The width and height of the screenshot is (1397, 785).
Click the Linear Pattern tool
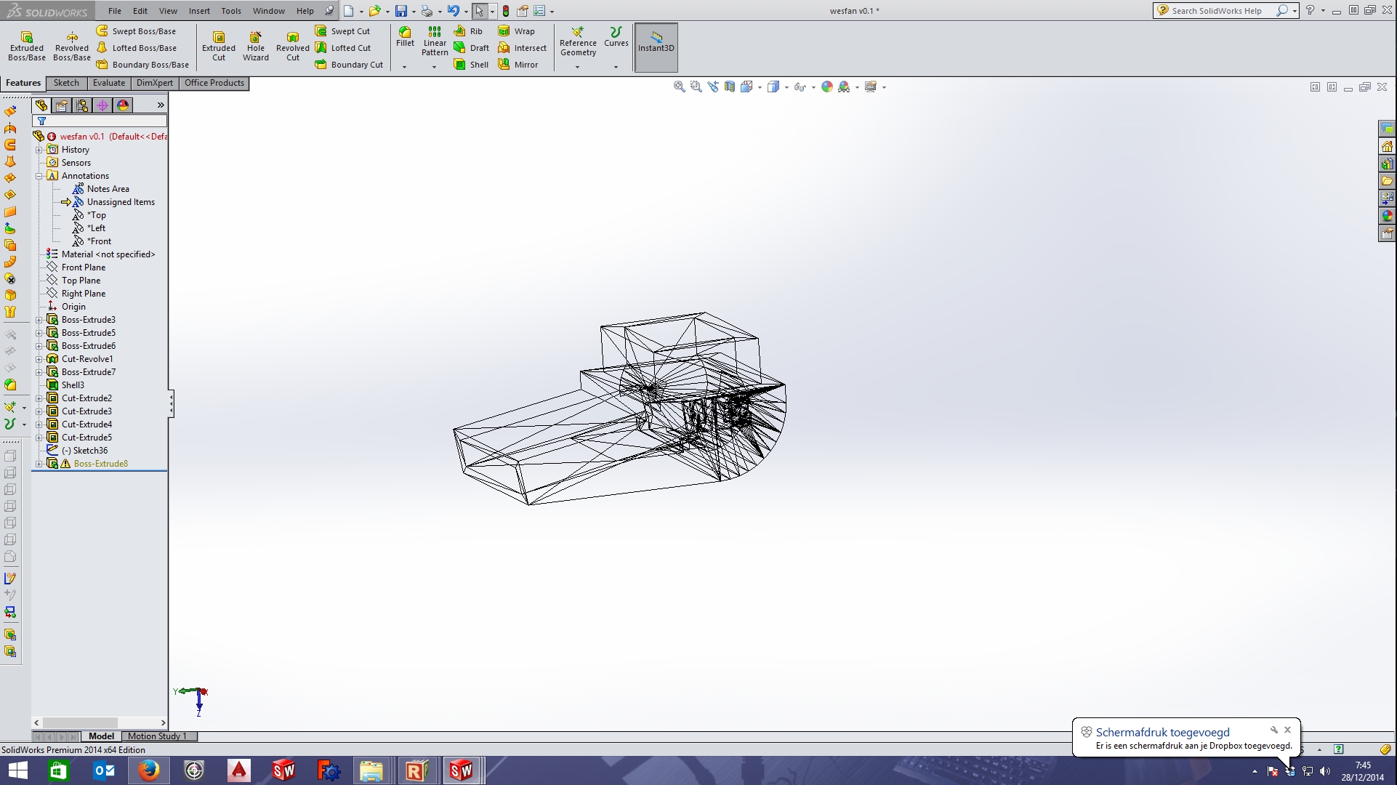pos(435,41)
